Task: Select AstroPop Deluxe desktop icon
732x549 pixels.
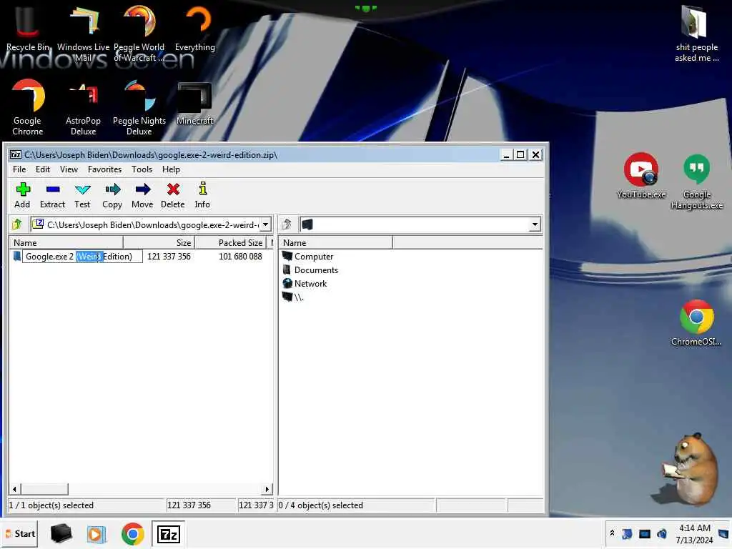Action: pos(84,107)
